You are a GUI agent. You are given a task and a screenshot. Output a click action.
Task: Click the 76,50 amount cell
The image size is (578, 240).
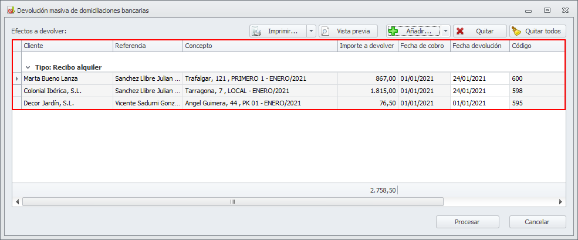(x=368, y=103)
